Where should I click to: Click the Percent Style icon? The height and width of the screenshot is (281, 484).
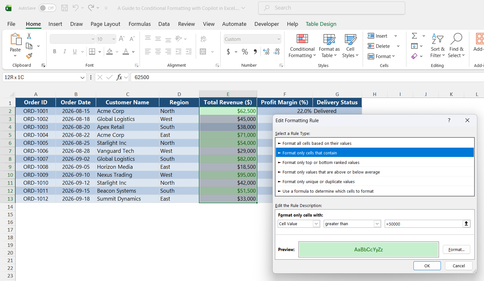(245, 52)
